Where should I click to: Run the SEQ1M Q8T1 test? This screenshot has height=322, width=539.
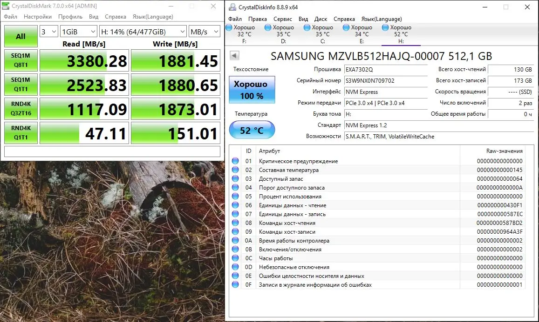click(20, 60)
